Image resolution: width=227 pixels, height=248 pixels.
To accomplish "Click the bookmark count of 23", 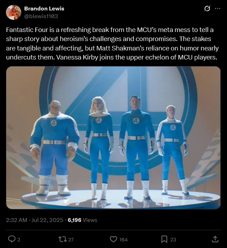I will [173, 240].
